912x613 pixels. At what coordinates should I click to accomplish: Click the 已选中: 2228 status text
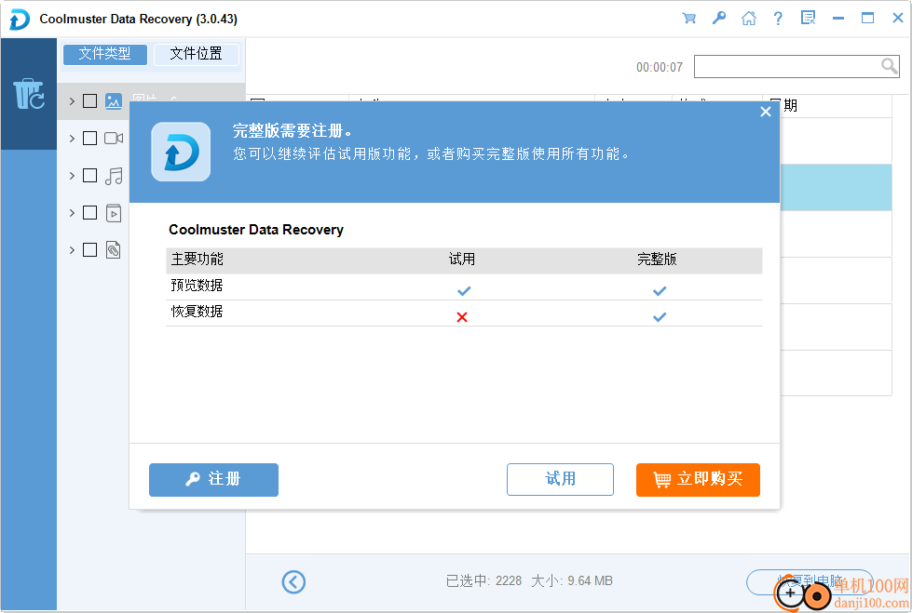tap(483, 581)
